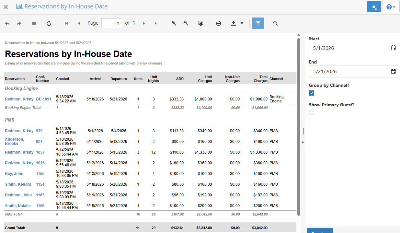Refresh the report
The width and height of the screenshot is (400, 233).
pyautogui.click(x=49, y=23)
